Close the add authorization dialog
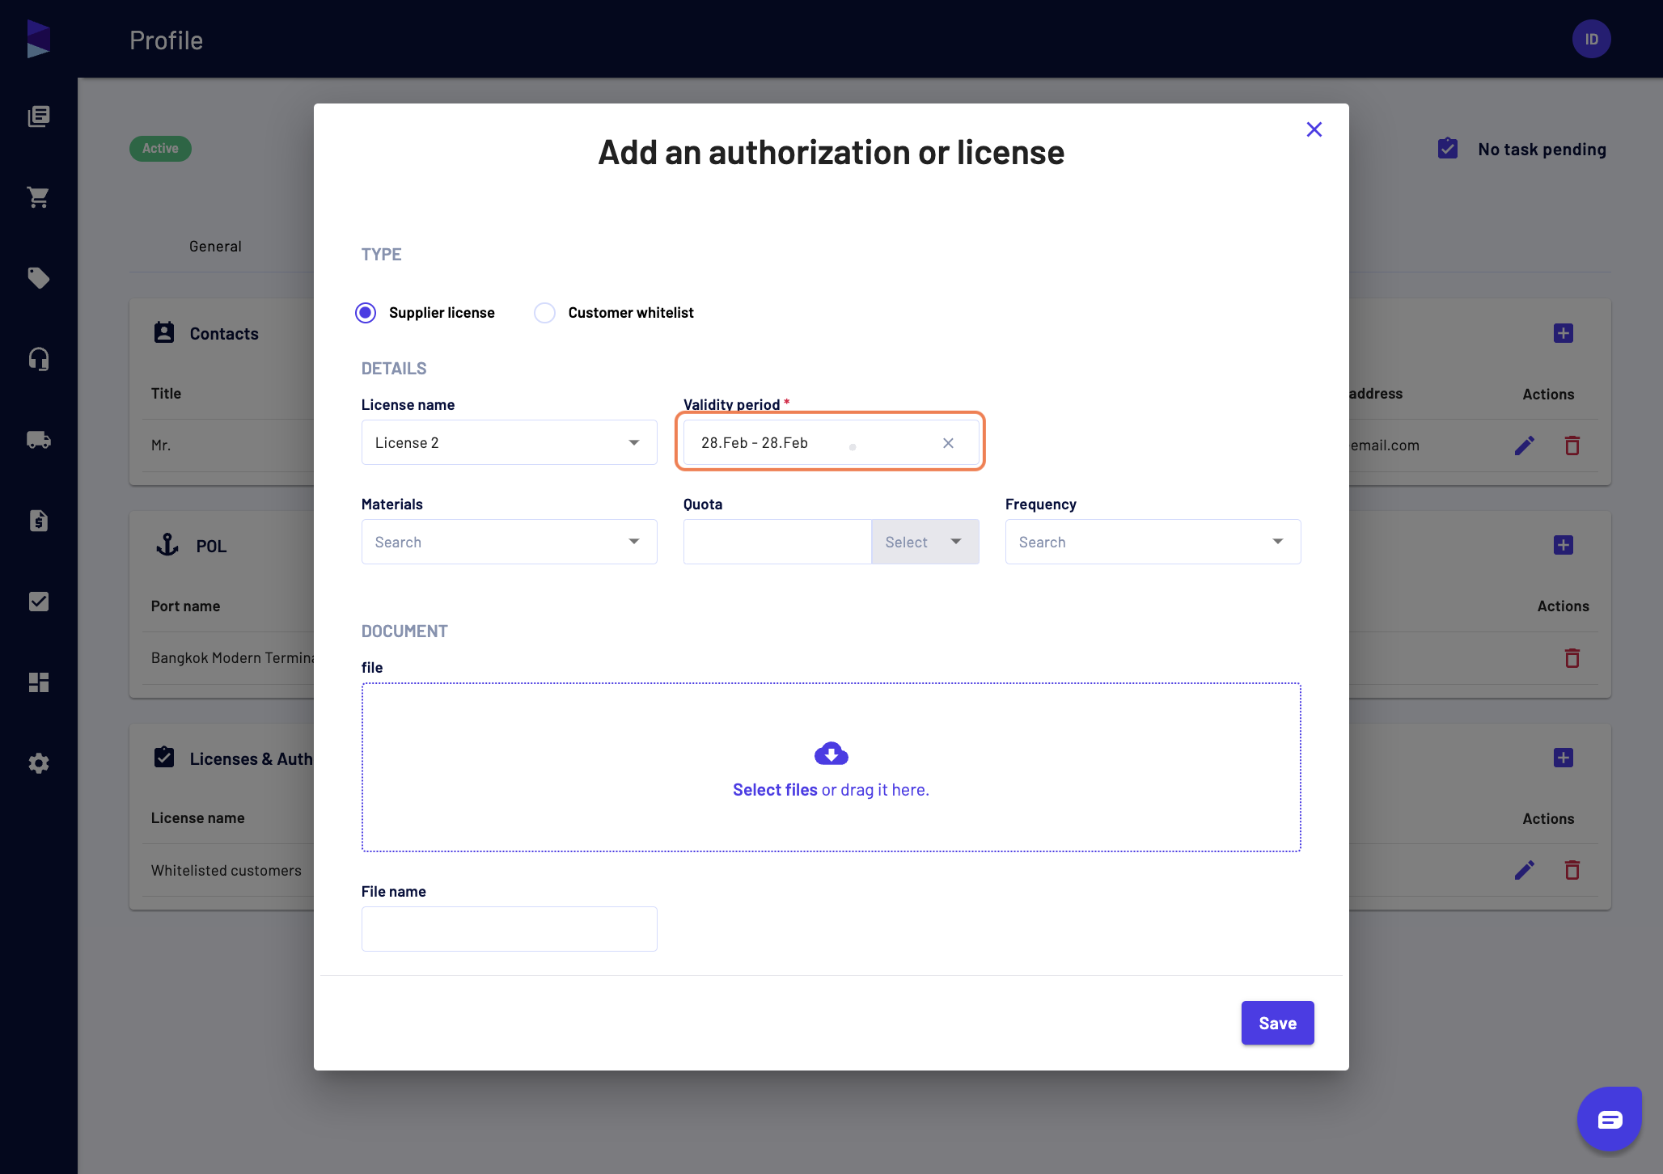This screenshot has height=1174, width=1663. click(x=1314, y=129)
